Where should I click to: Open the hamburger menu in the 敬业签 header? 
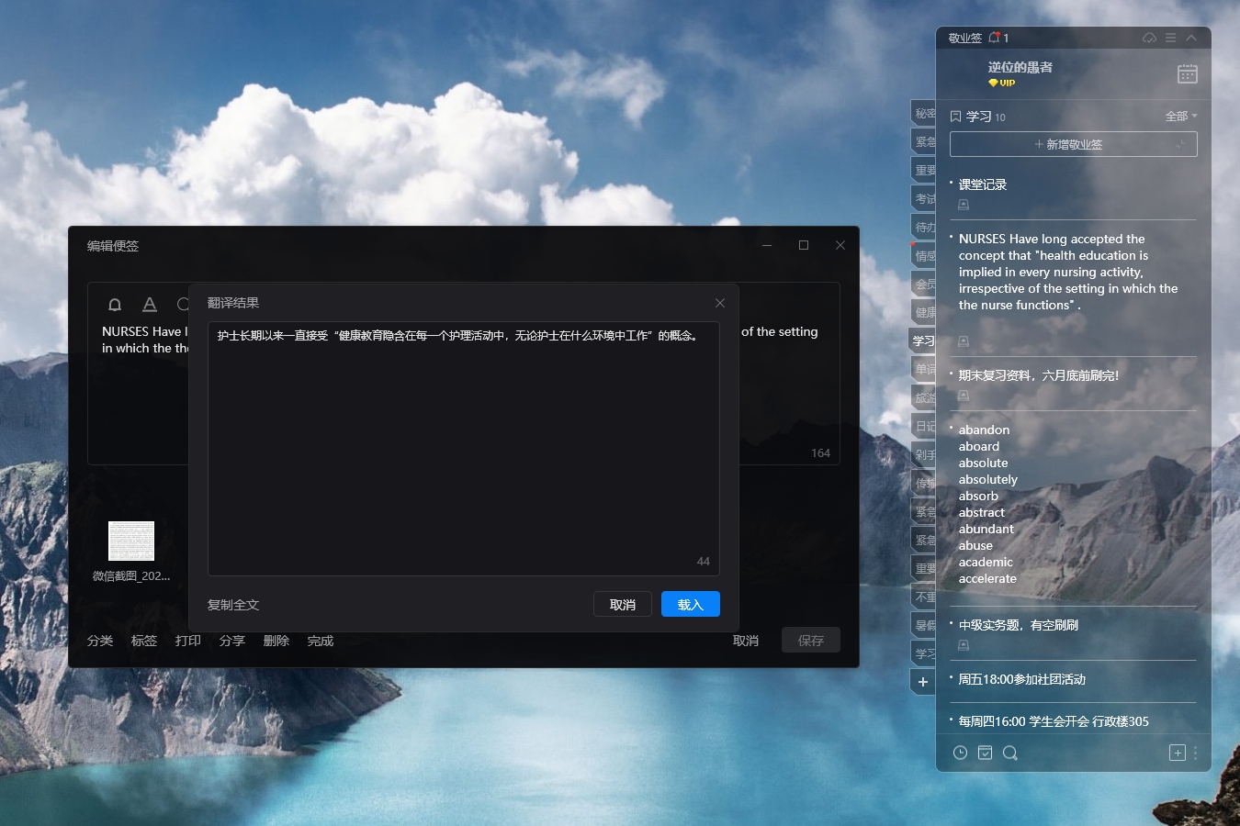1170,38
